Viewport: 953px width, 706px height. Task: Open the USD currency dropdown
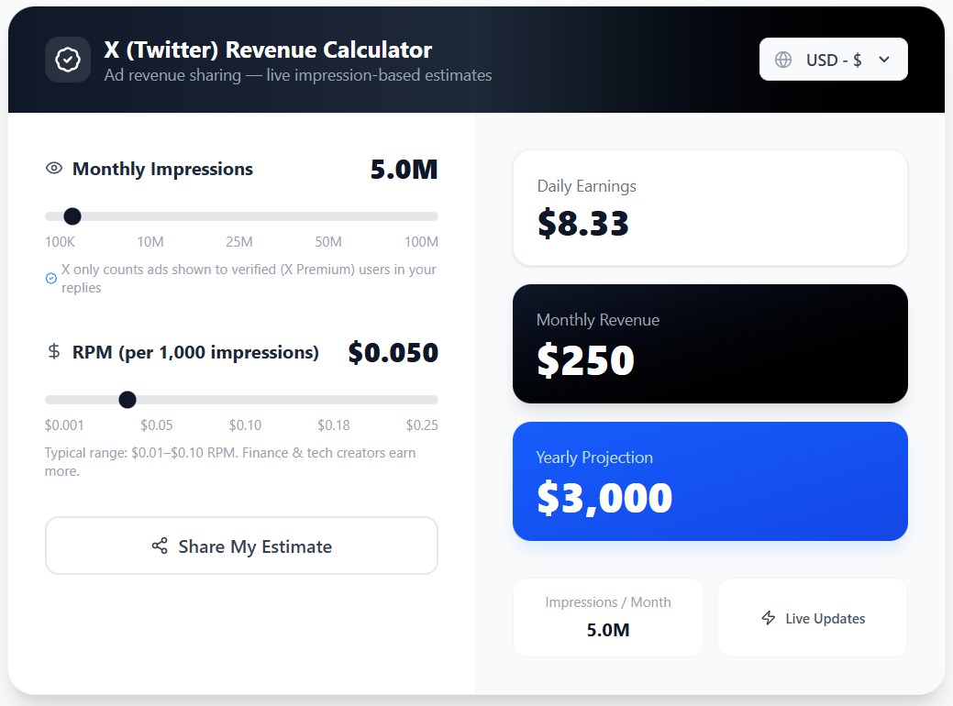pos(833,59)
